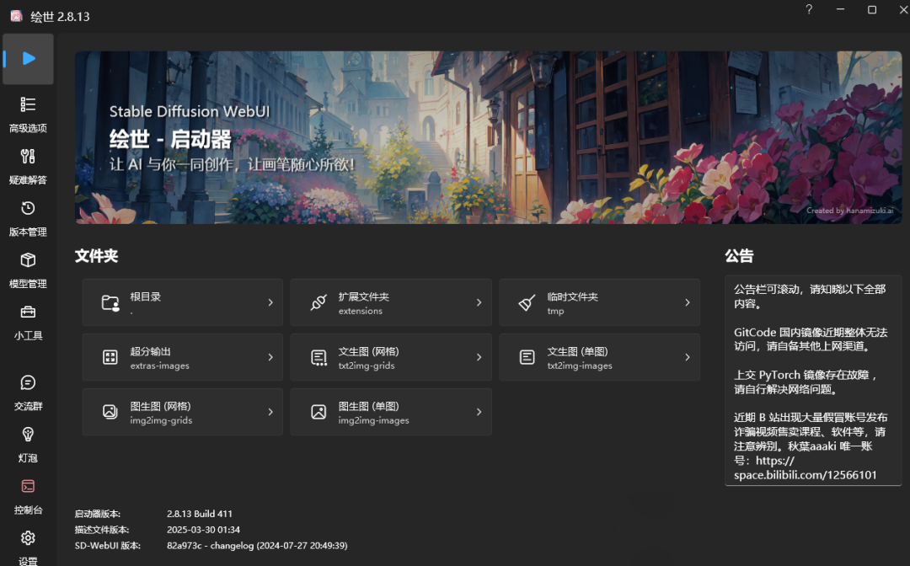The image size is (910, 566).
Task: Click the 灯泡 lightbulb icon
Action: coord(28,435)
